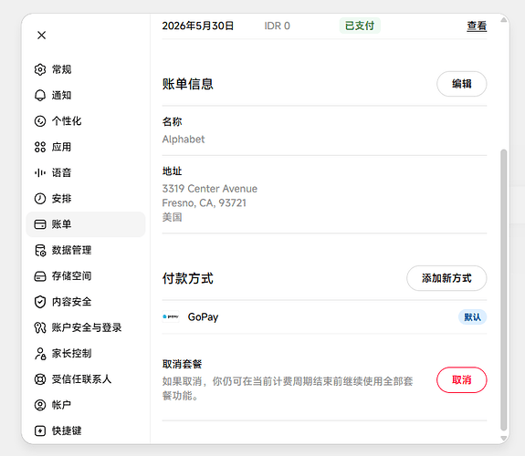Click the 取消套餐 heading
This screenshot has height=456, width=525.
(x=182, y=364)
